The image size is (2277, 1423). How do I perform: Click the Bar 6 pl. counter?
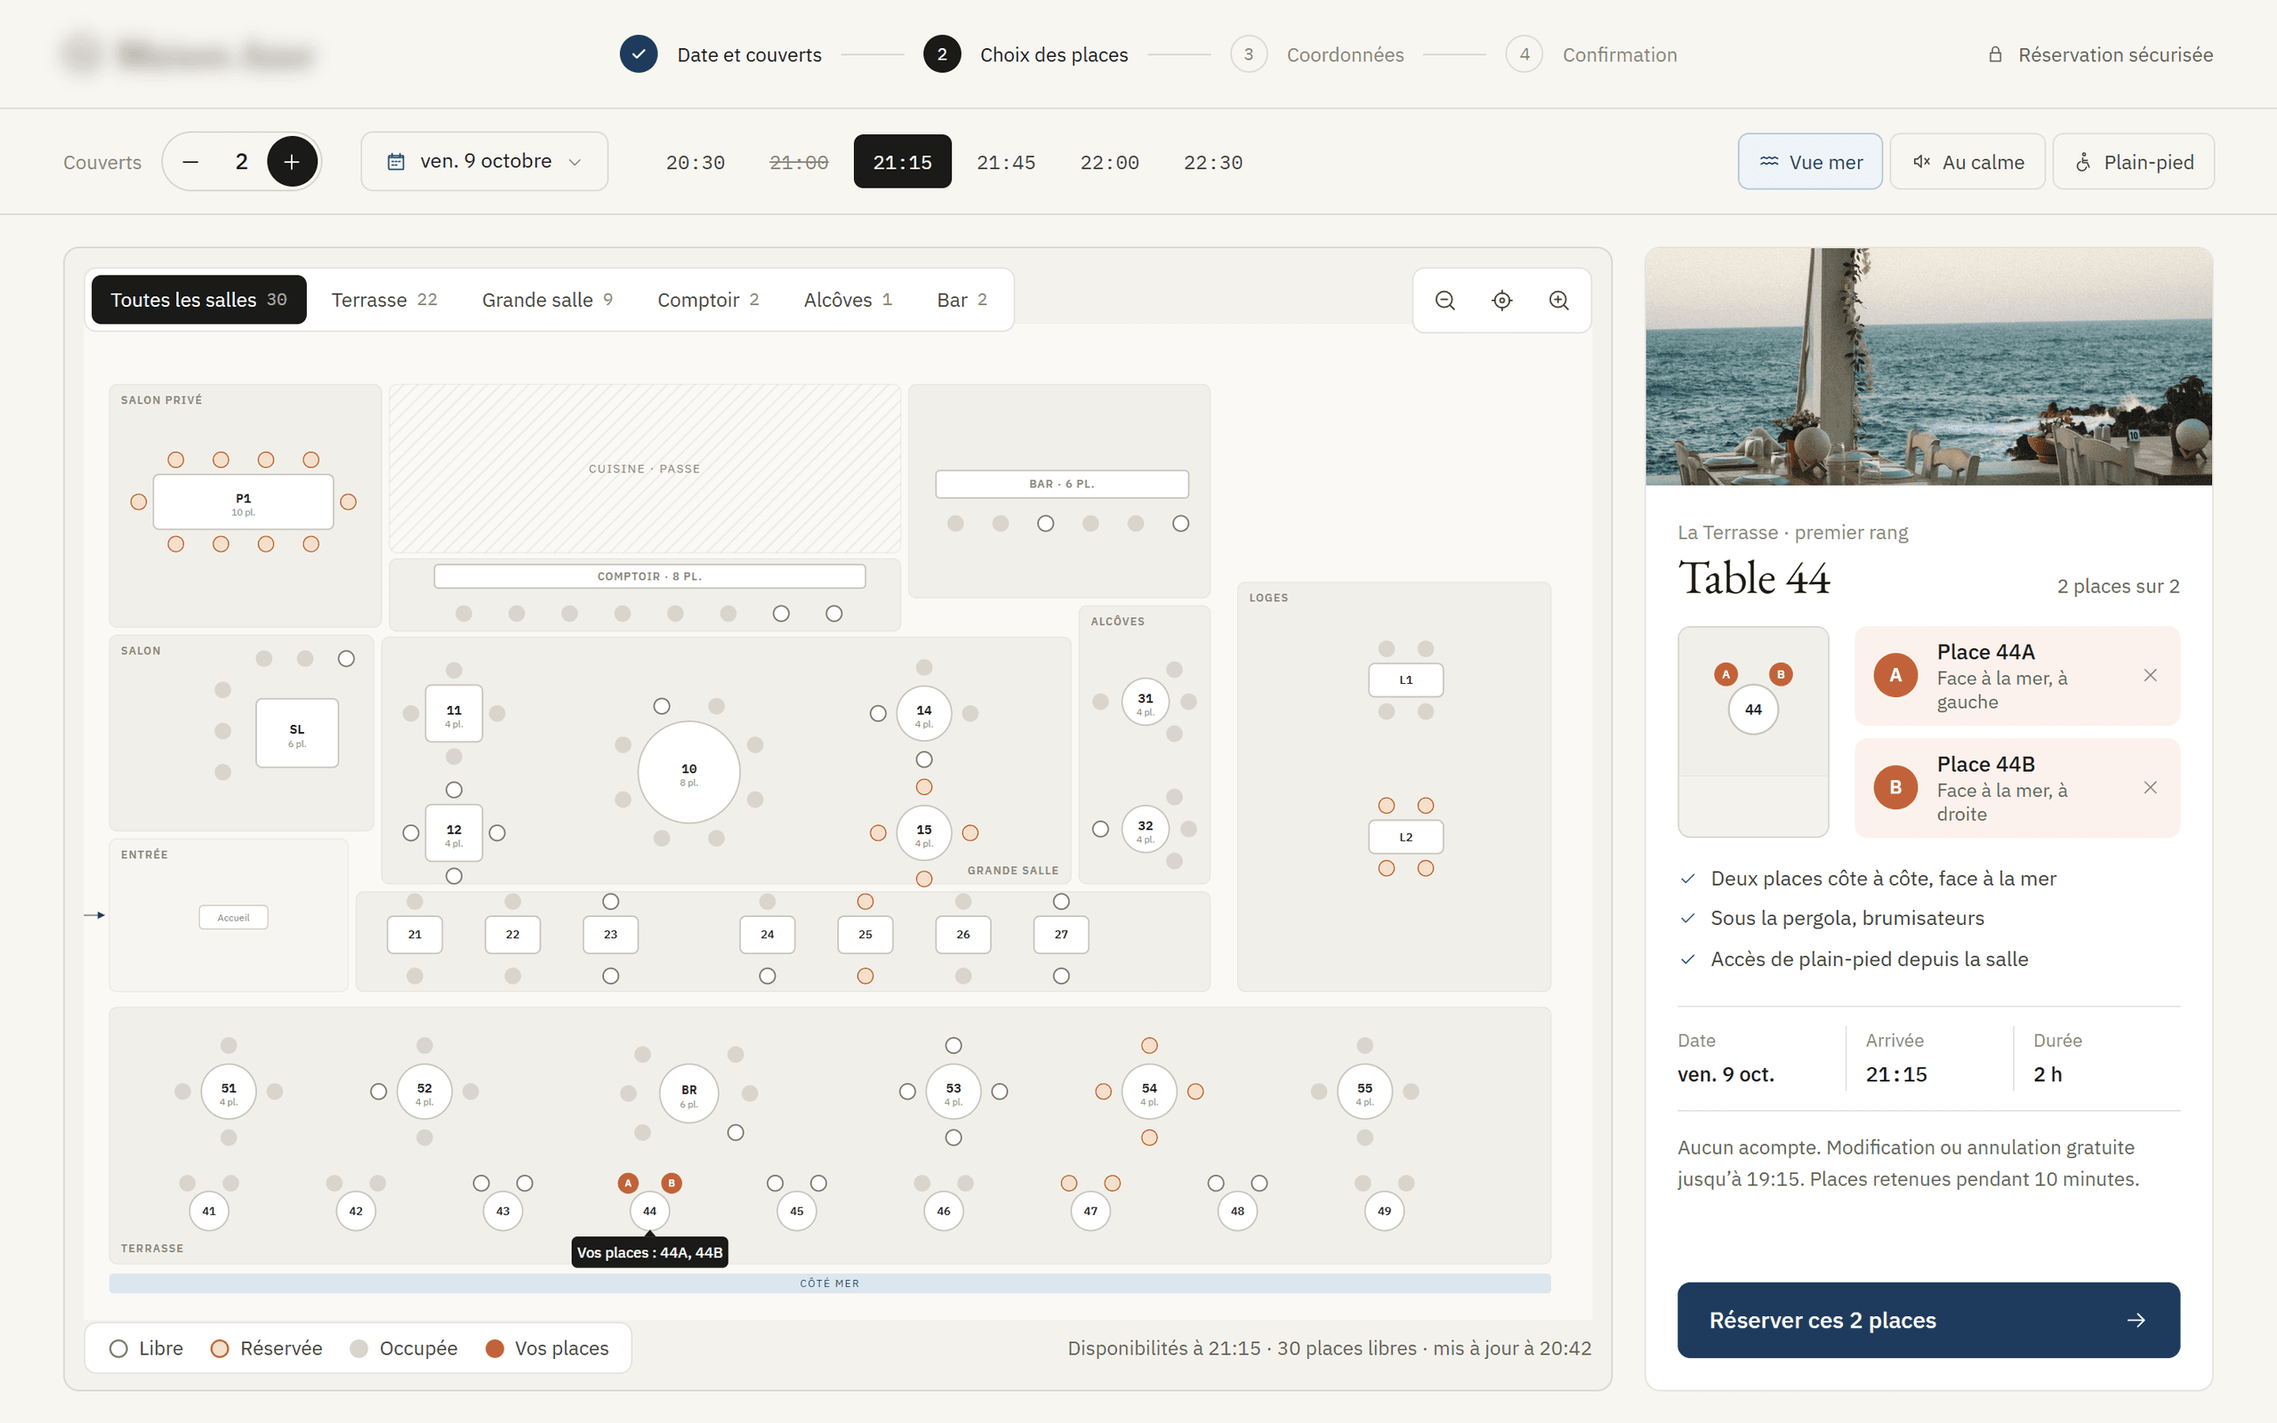[x=1061, y=484]
